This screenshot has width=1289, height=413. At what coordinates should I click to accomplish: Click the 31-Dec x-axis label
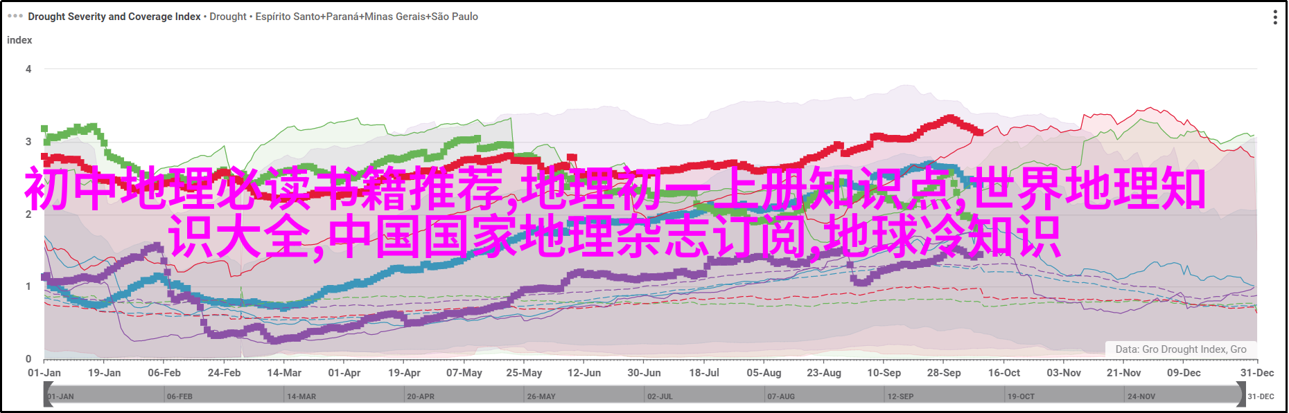pyautogui.click(x=1257, y=373)
